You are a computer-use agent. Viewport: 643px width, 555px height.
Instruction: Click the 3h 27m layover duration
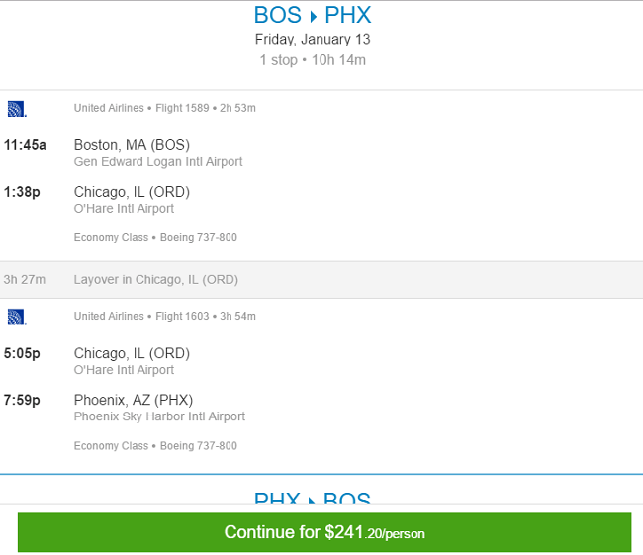coord(25,280)
